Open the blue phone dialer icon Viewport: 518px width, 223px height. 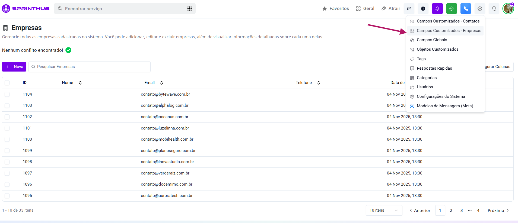[465, 9]
